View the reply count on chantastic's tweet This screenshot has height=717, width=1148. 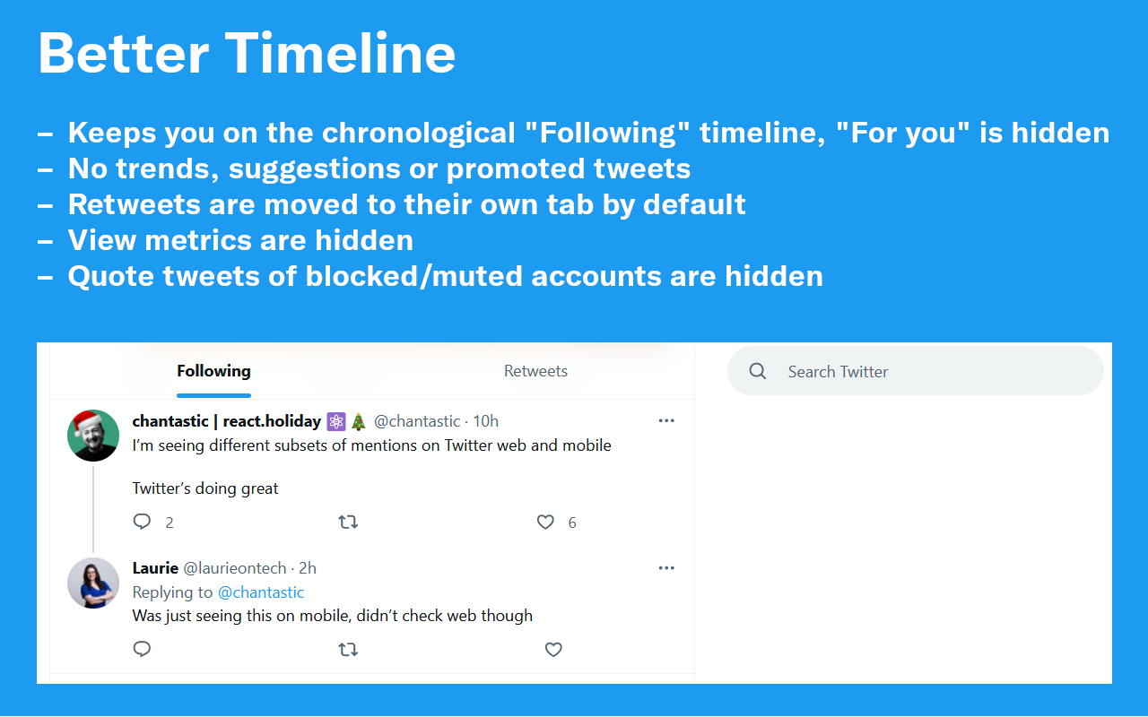pyautogui.click(x=169, y=522)
